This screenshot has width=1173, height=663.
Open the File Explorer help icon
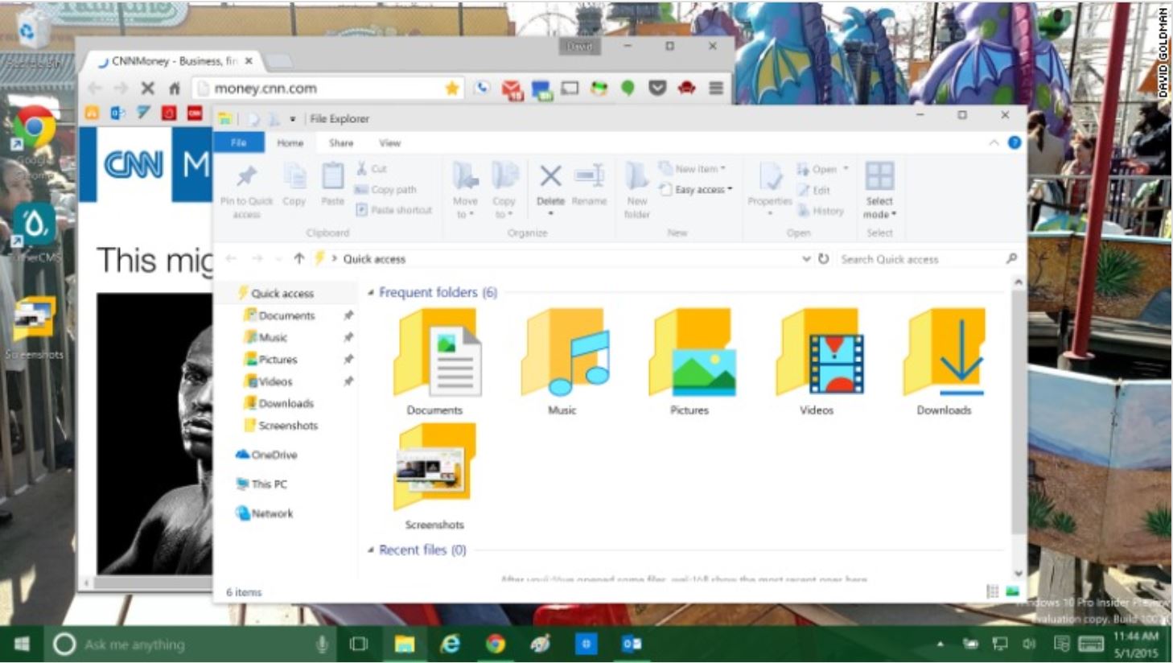[x=1015, y=142]
